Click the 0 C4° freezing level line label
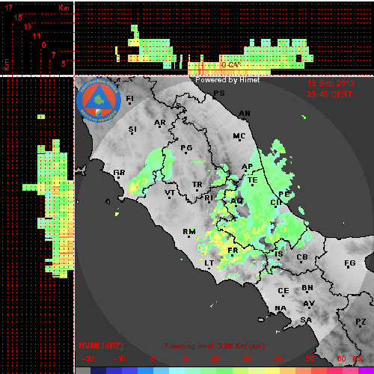374x374 pixels. 231,65
